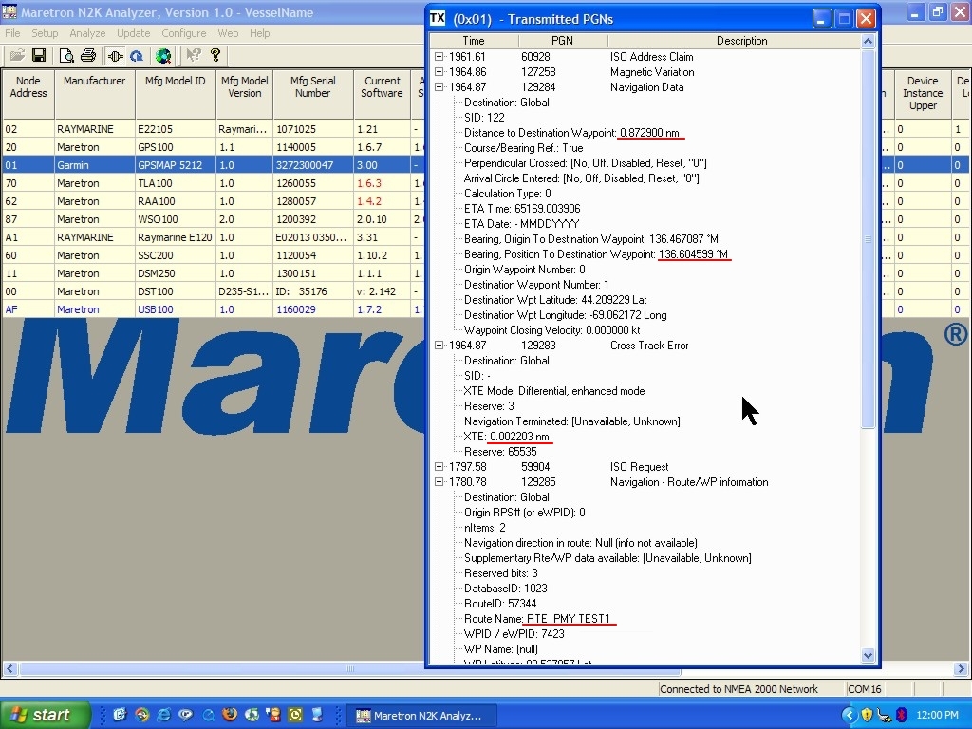Show hidden tray icons with the chevron
The height and width of the screenshot is (729, 972).
849,716
